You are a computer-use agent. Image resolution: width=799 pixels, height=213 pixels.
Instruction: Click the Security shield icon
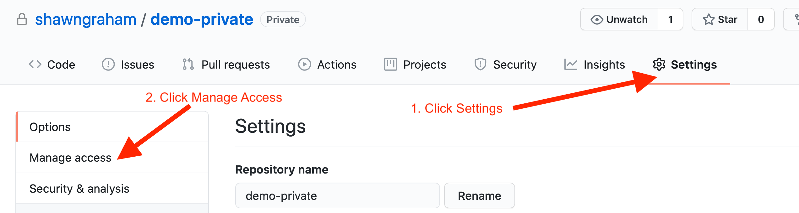(481, 64)
